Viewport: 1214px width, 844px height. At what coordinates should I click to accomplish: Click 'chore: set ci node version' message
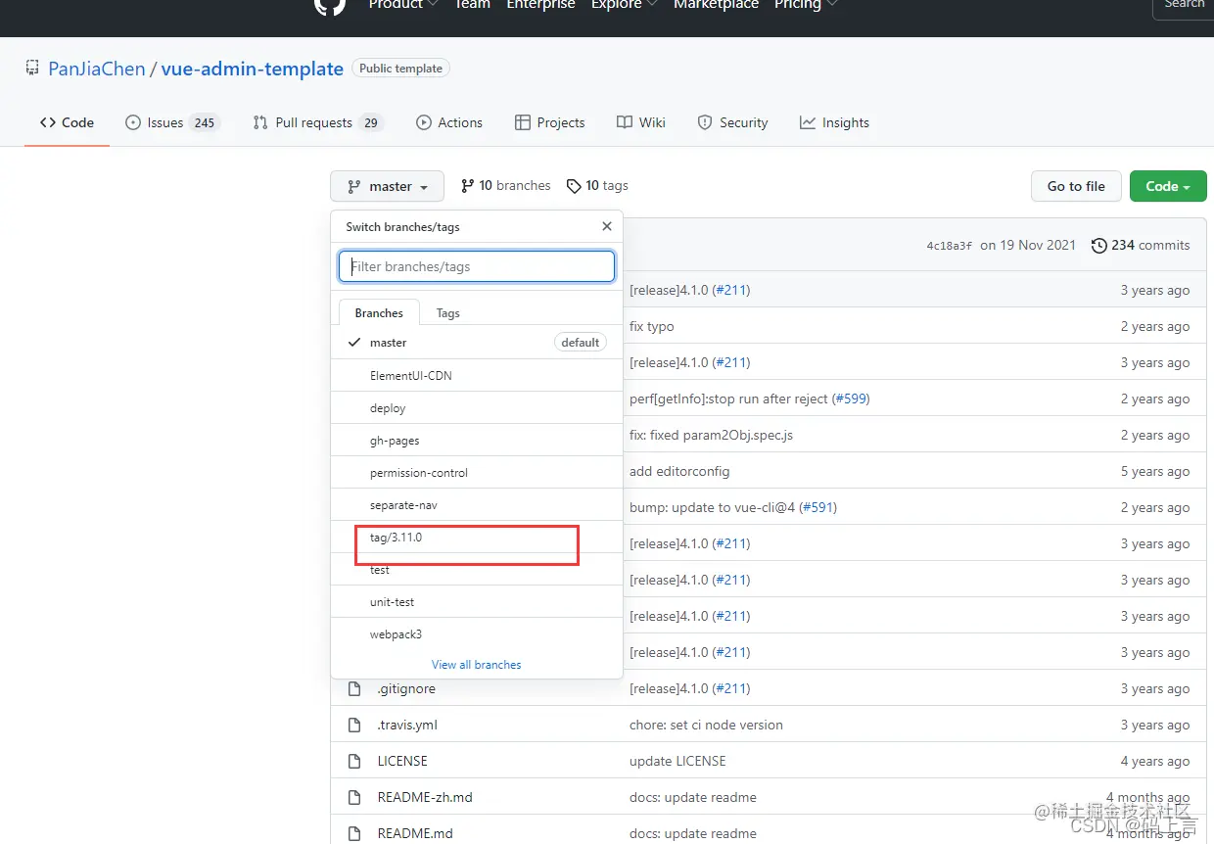click(706, 725)
